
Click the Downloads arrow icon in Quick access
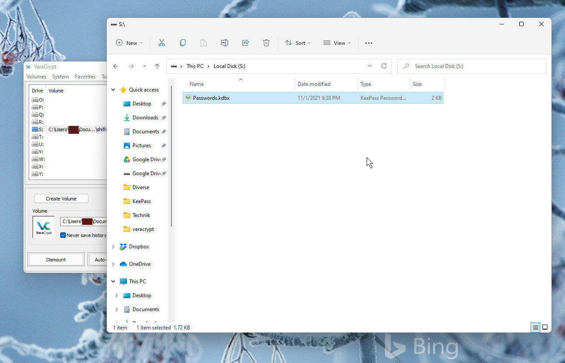tap(127, 118)
